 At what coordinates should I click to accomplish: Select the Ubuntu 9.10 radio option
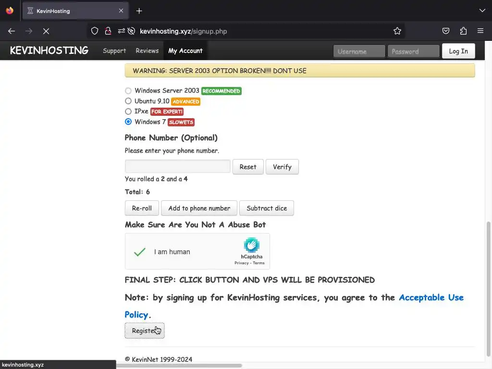128,101
